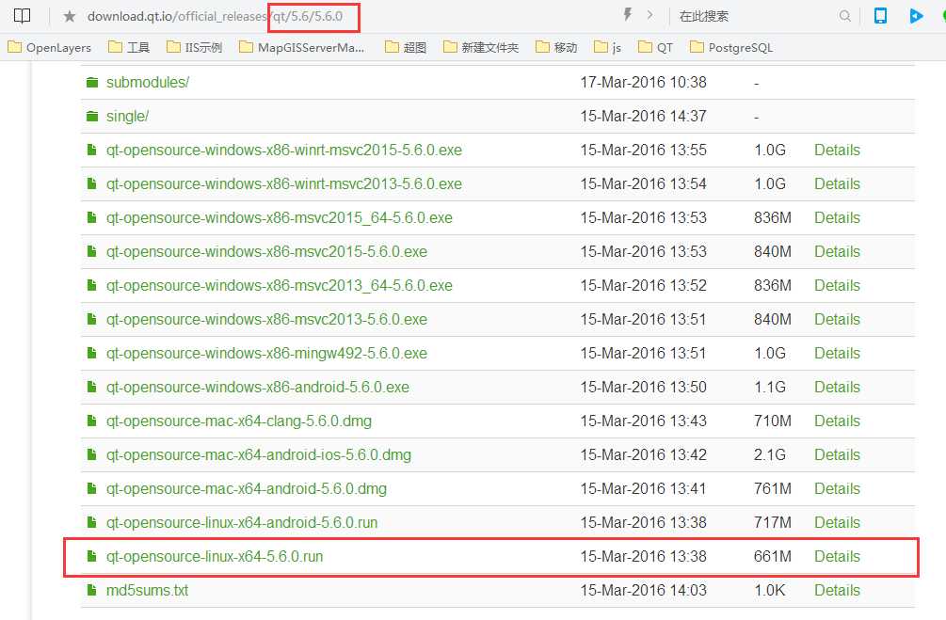Open Details for winrt-msvc2015 installer
The width and height of the screenshot is (946, 620).
[837, 150]
